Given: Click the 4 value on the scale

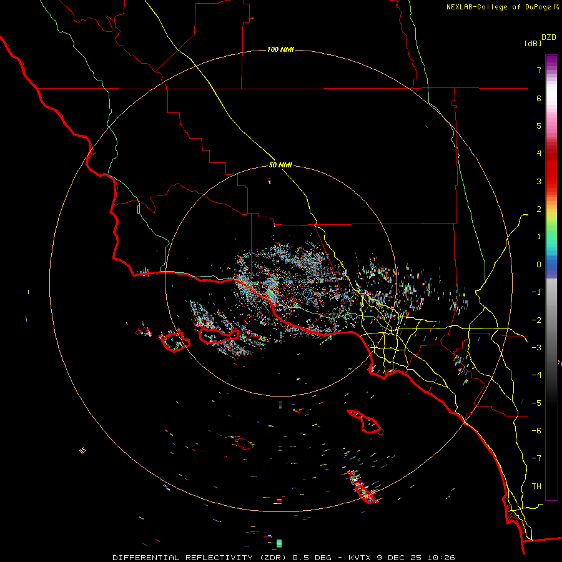Looking at the screenshot, I should pyautogui.click(x=539, y=154).
